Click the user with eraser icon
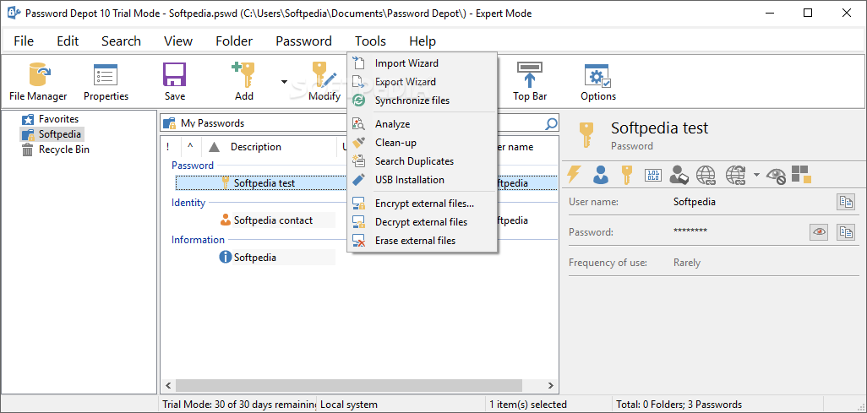 [x=679, y=176]
